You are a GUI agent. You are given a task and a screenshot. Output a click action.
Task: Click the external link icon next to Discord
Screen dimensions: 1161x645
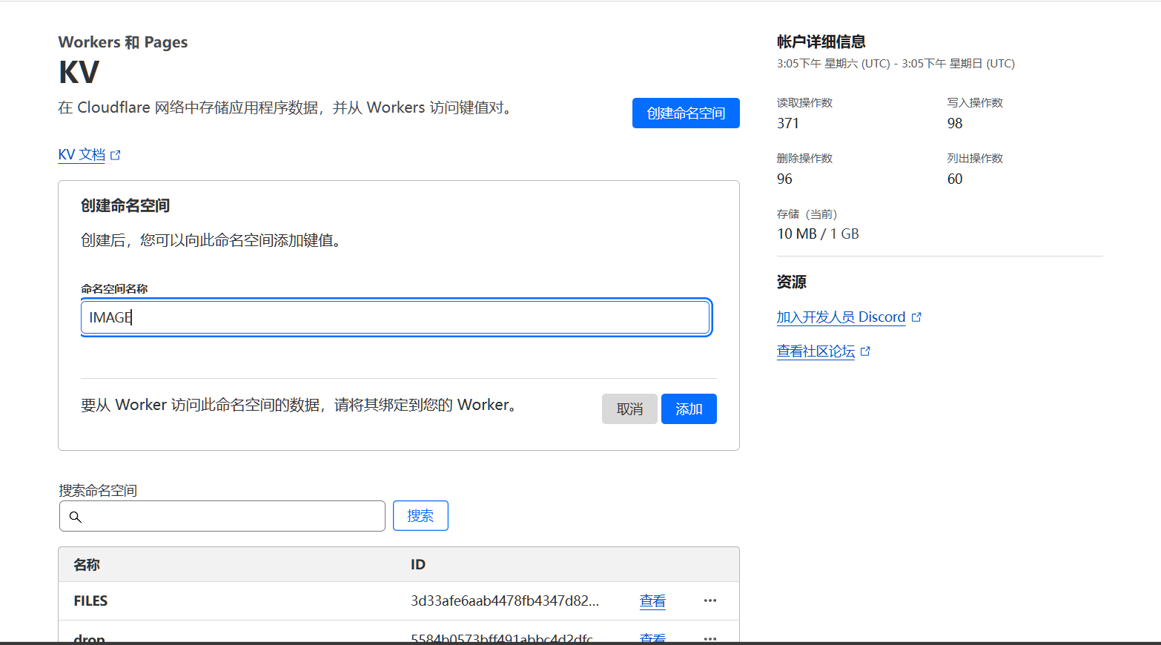[916, 317]
